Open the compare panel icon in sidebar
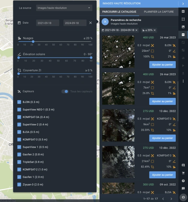 [x=183, y=11]
